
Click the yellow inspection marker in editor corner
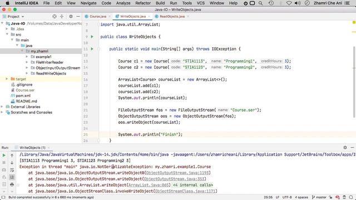coord(354,22)
